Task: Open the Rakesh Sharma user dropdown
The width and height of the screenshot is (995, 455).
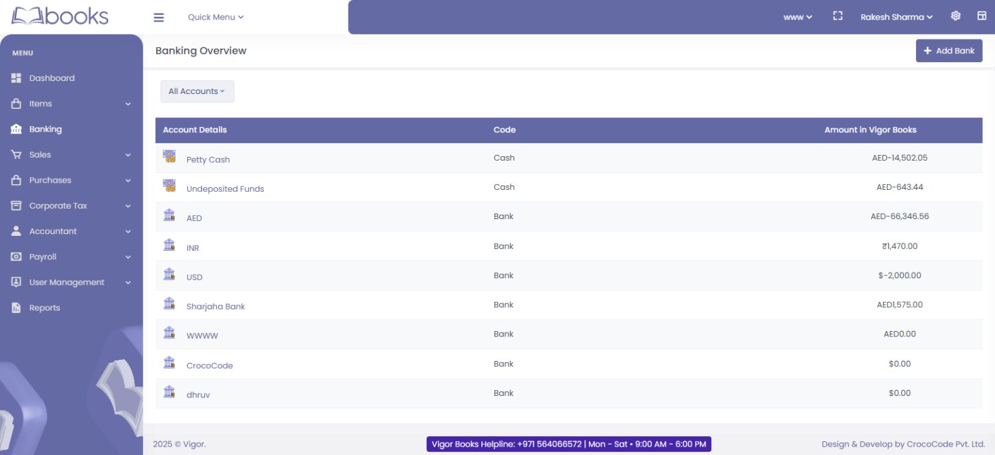Action: pos(897,17)
